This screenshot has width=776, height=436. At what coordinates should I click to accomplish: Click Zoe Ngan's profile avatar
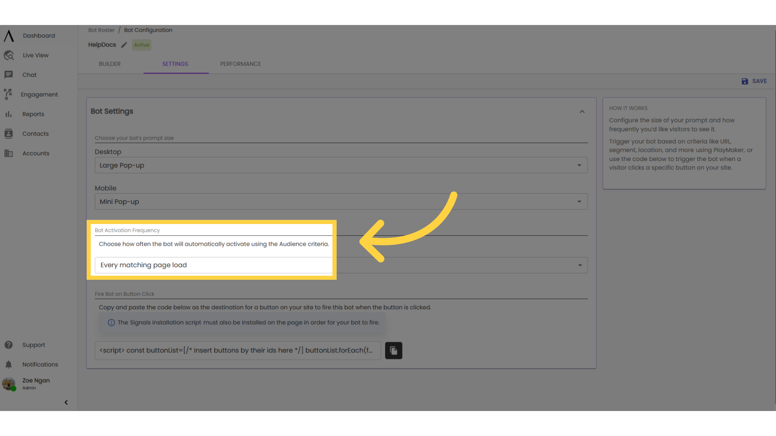8,384
